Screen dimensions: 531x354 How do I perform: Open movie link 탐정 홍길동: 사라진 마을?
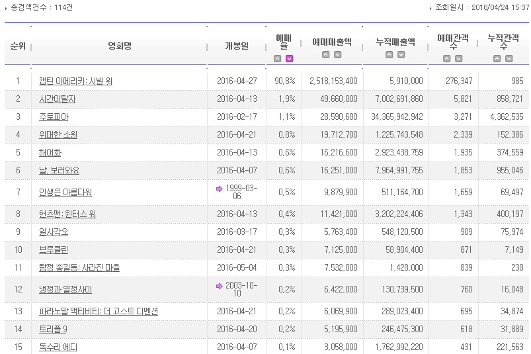(x=79, y=267)
